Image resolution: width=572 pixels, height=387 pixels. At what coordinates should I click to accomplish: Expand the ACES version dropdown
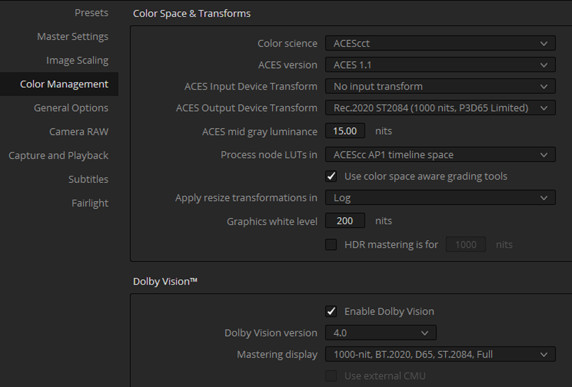pos(440,65)
